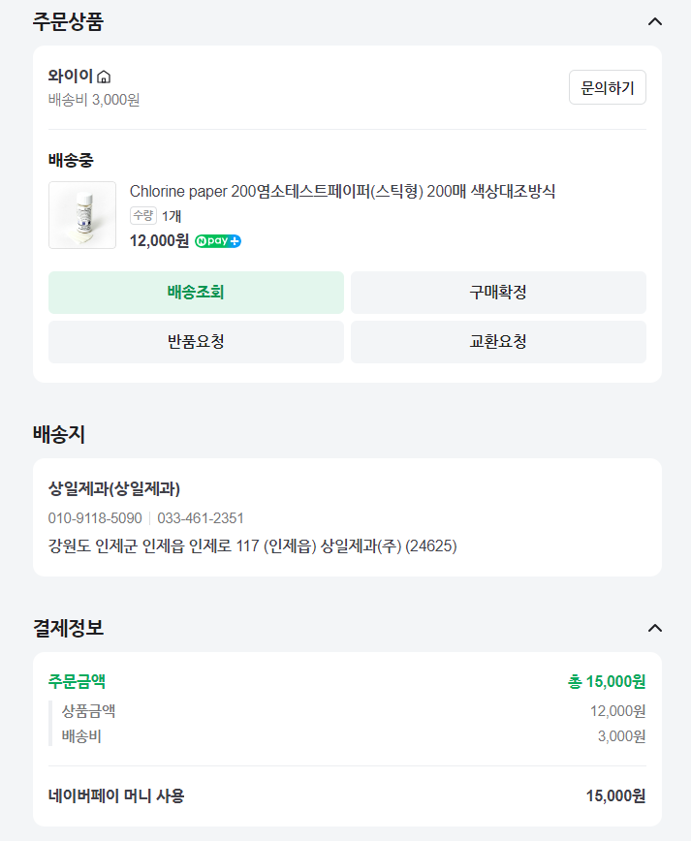Open the Chlorine paper product thumbnail
691x841 pixels.
click(x=82, y=215)
